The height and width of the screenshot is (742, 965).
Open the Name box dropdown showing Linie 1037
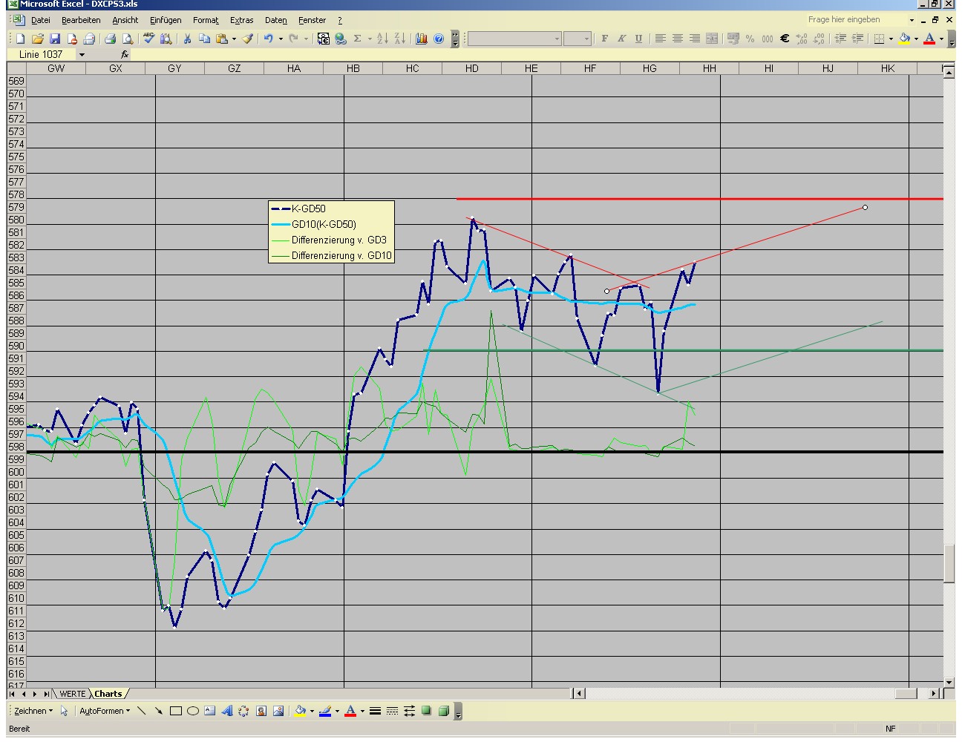click(82, 54)
